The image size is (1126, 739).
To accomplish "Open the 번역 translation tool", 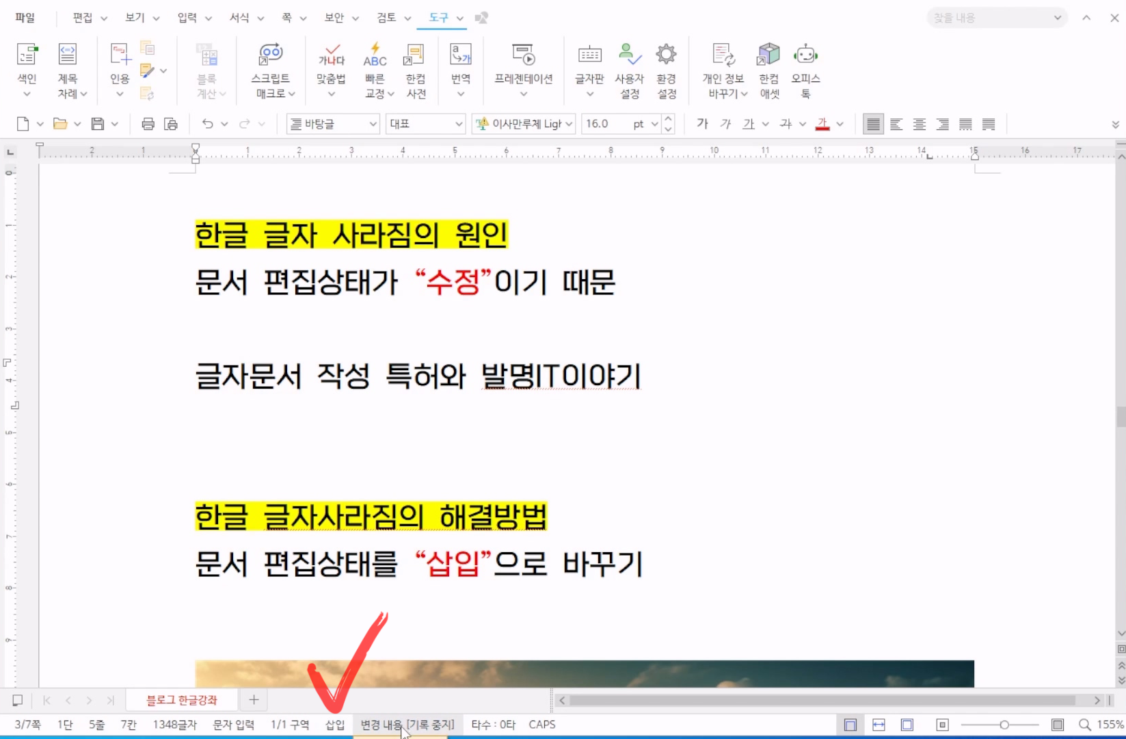I will point(461,70).
